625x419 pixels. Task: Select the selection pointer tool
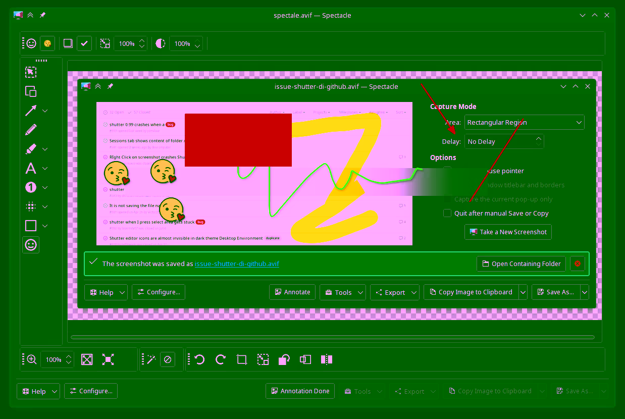pos(31,72)
